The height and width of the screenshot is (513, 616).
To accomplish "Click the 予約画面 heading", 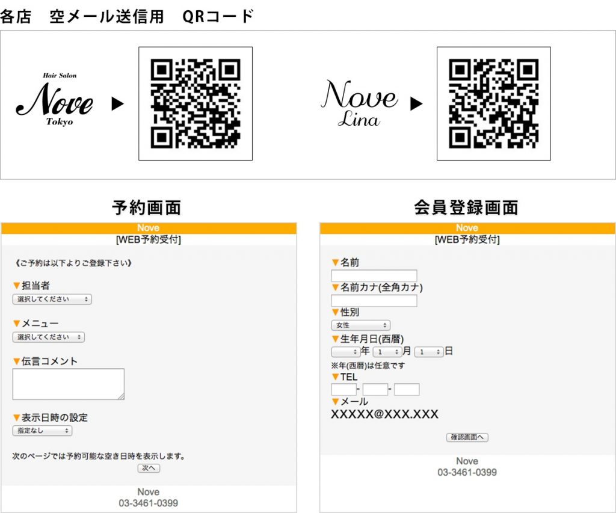I will [x=146, y=207].
